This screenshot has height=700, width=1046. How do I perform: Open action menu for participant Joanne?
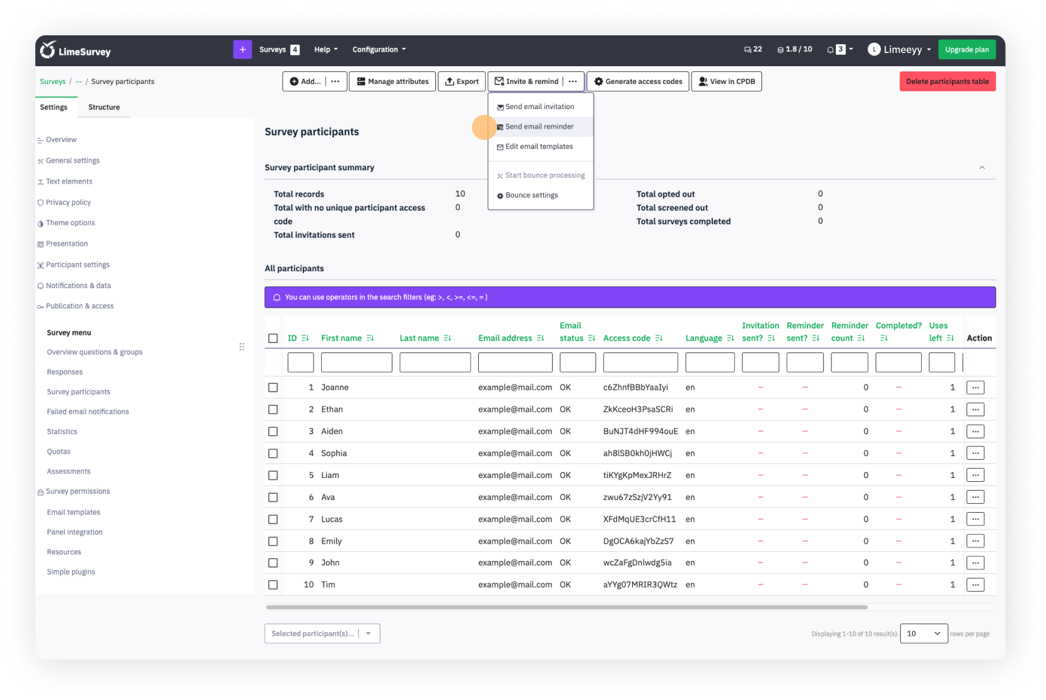click(x=975, y=388)
